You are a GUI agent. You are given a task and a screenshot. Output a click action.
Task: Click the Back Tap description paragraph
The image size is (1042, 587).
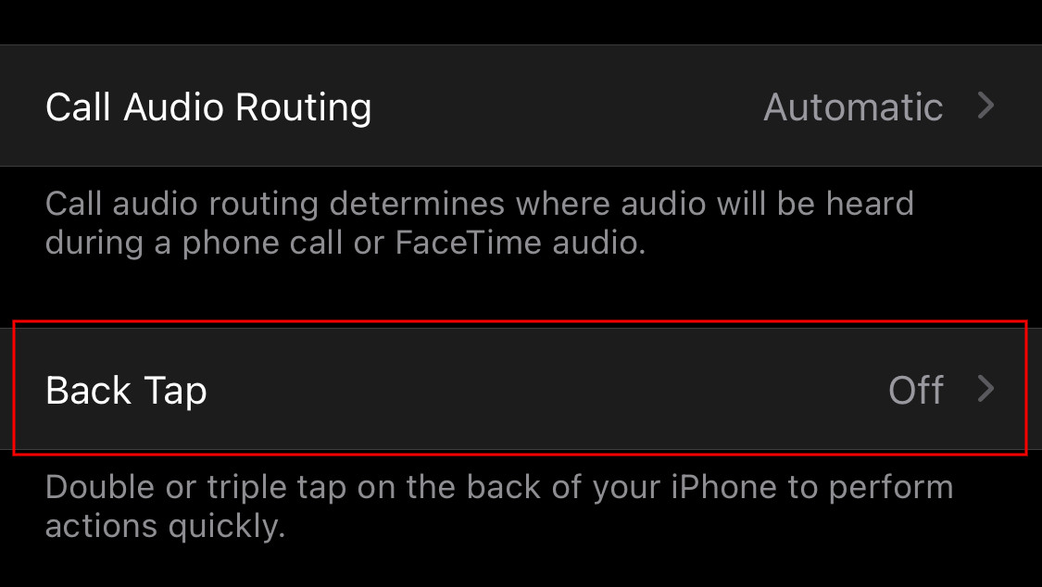[x=499, y=506]
